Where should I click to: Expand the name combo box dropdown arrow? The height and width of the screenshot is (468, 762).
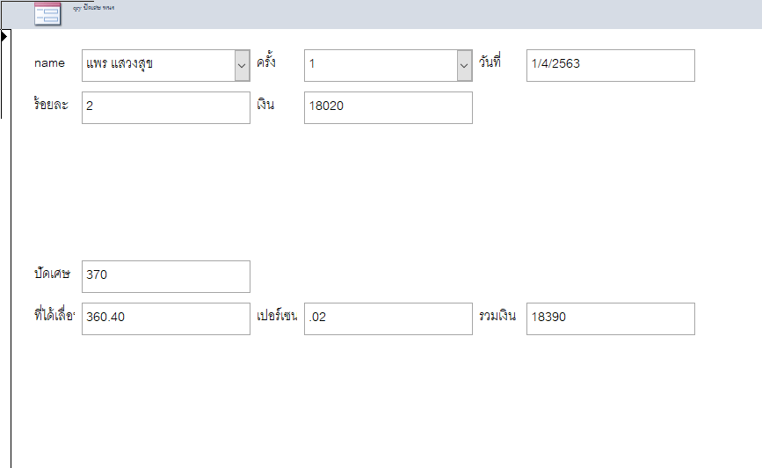(242, 65)
